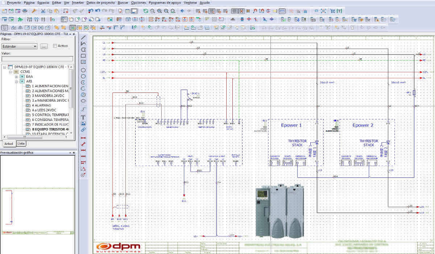Go back with the blue left arrow
The height and width of the screenshot is (254, 435).
tap(183, 11)
